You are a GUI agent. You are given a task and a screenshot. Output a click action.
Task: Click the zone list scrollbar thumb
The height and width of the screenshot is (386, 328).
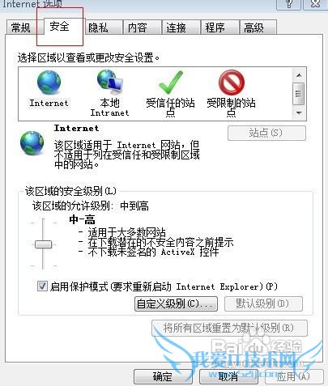[299, 94]
